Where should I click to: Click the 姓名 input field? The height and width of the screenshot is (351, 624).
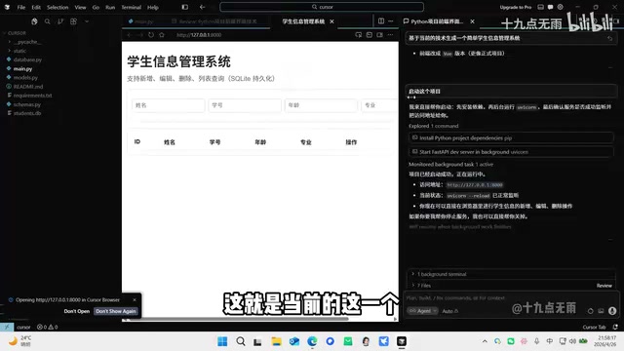pos(169,105)
